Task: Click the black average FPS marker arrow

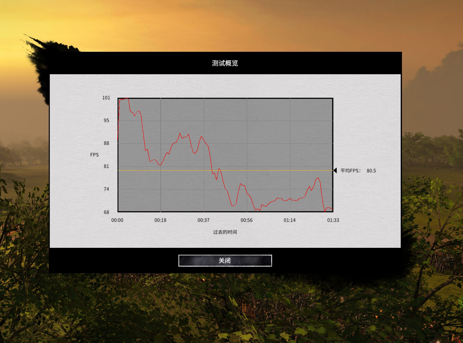Action: pyautogui.click(x=335, y=170)
